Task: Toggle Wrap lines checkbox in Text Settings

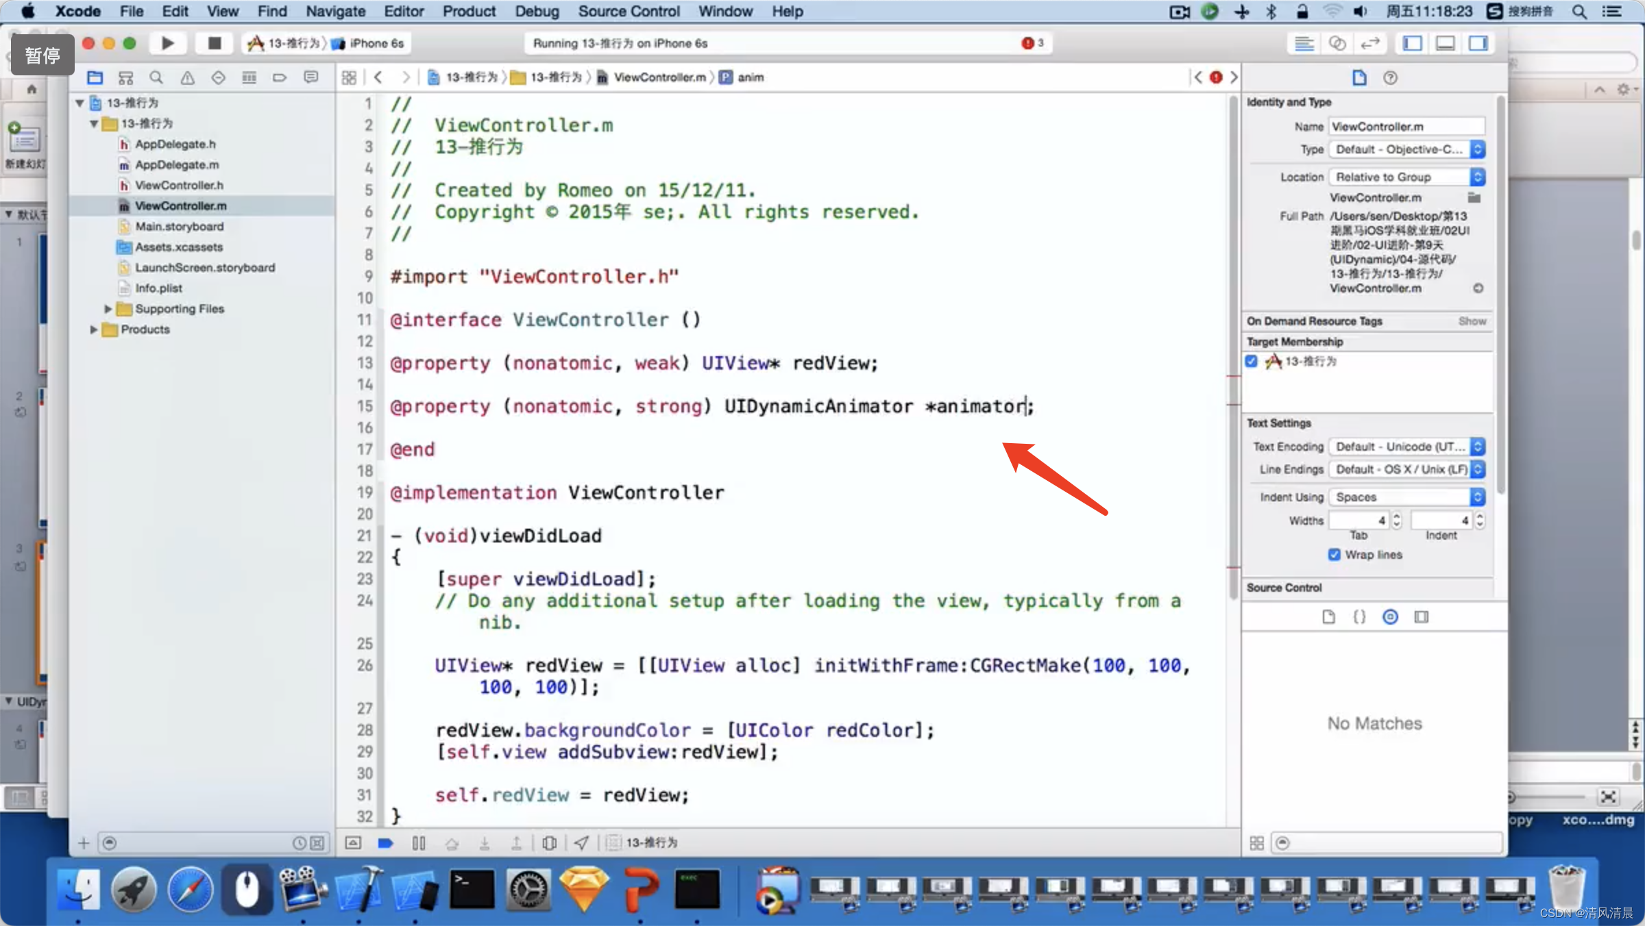Action: 1337,555
